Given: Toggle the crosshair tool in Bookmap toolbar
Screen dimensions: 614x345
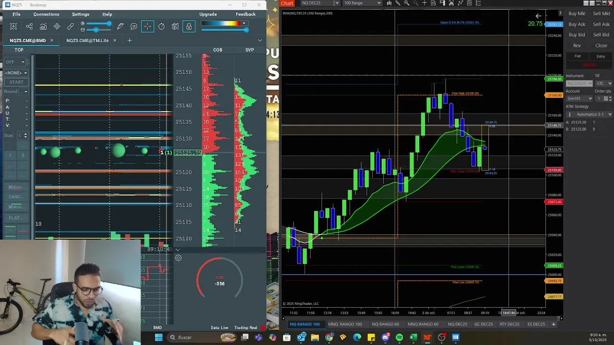Looking at the screenshot, I should coord(148,26).
